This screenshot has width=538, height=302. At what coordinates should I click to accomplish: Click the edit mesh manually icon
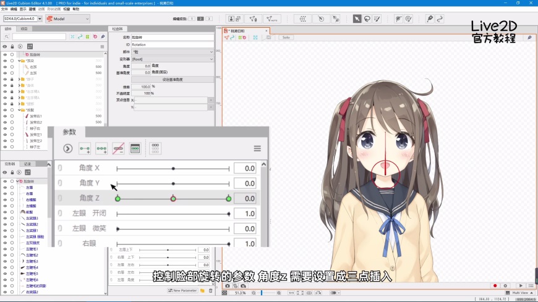click(253, 19)
